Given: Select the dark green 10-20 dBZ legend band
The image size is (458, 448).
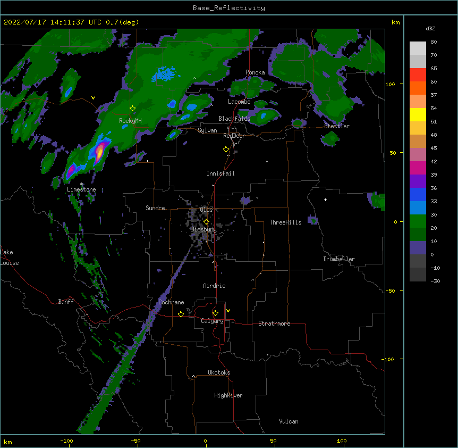Looking at the screenshot, I should click(x=418, y=235).
